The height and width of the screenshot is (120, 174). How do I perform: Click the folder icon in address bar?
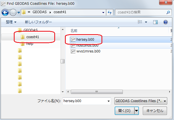point(24,12)
